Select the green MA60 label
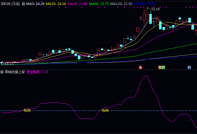The image size is (197, 134). (x=99, y=4)
